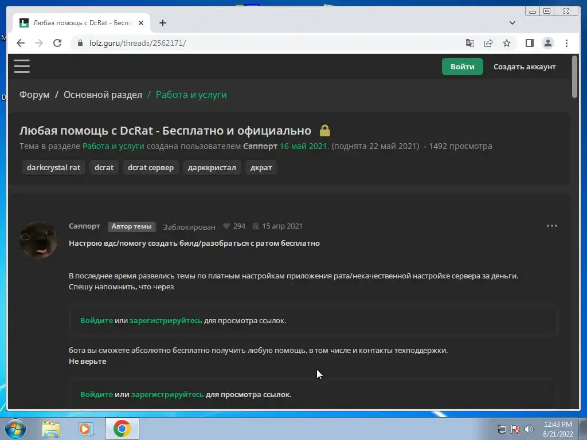This screenshot has width=587, height=440.
Task: Open Работа и услуги breadcrumb
Action: coord(191,95)
